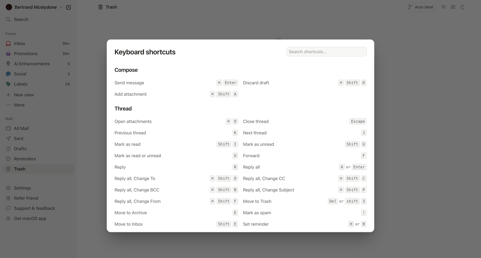Click the Discard draft shortcut label
481x258 pixels.
pyautogui.click(x=256, y=83)
